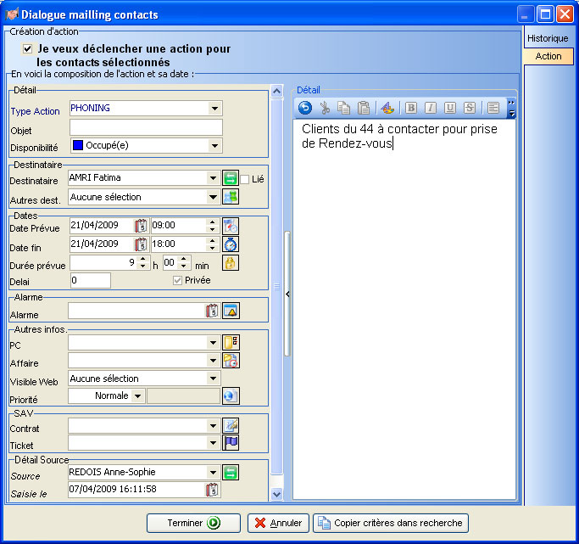Open the Type Action dropdown

click(214, 109)
